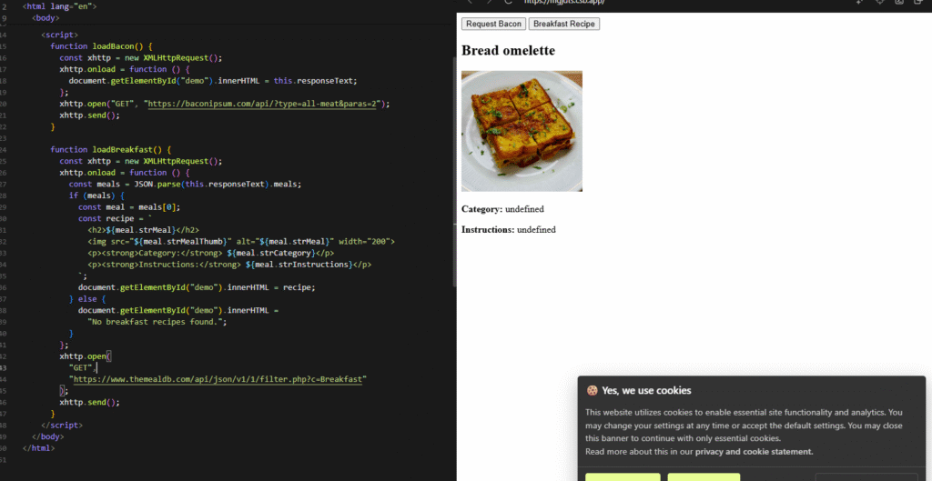This screenshot has height=481, width=932.
Task: Click the rightmost icon in browser toolbar
Action: (x=921, y=2)
